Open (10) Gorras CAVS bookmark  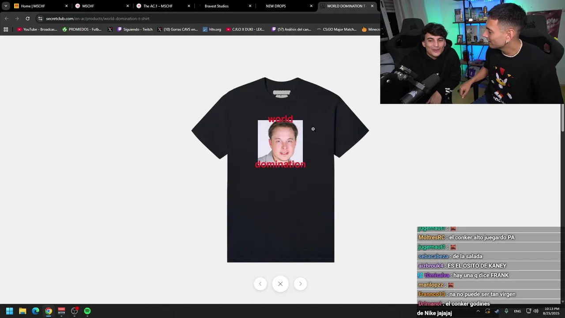click(x=177, y=30)
